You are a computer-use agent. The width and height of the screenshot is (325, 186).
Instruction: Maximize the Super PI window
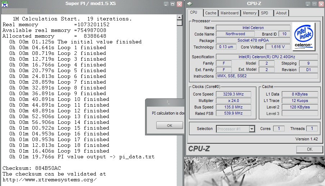point(172,4)
